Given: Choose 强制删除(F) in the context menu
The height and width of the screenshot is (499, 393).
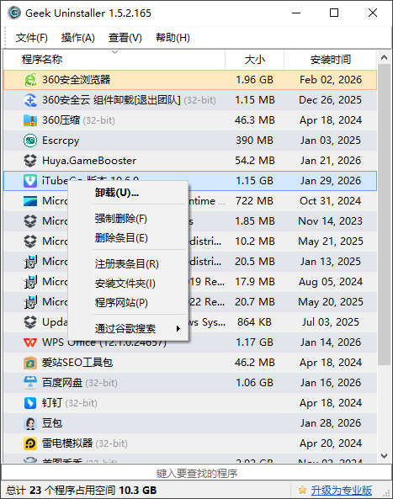Looking at the screenshot, I should (x=128, y=219).
